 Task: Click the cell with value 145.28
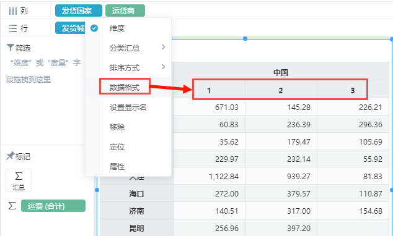pos(281,107)
